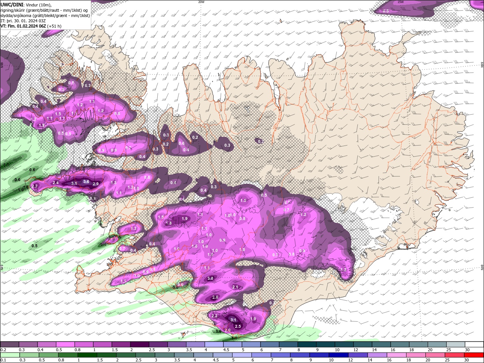
Task: Click the 2.9 value beside 3.6
Action: tap(96, 184)
